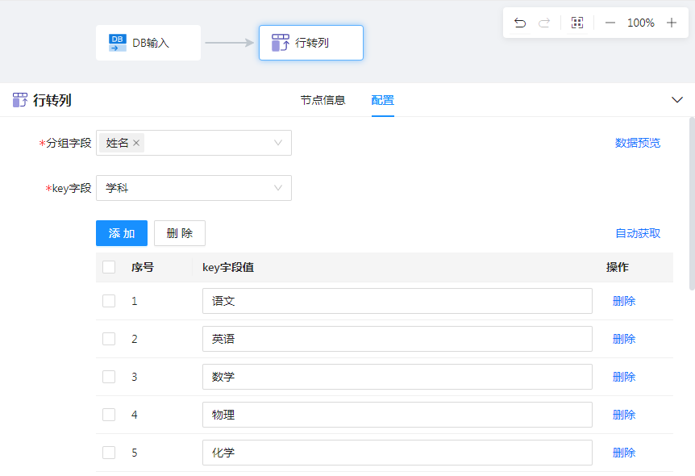This screenshot has width=695, height=476.
Task: Click the 英语 key value input field
Action: (x=397, y=339)
